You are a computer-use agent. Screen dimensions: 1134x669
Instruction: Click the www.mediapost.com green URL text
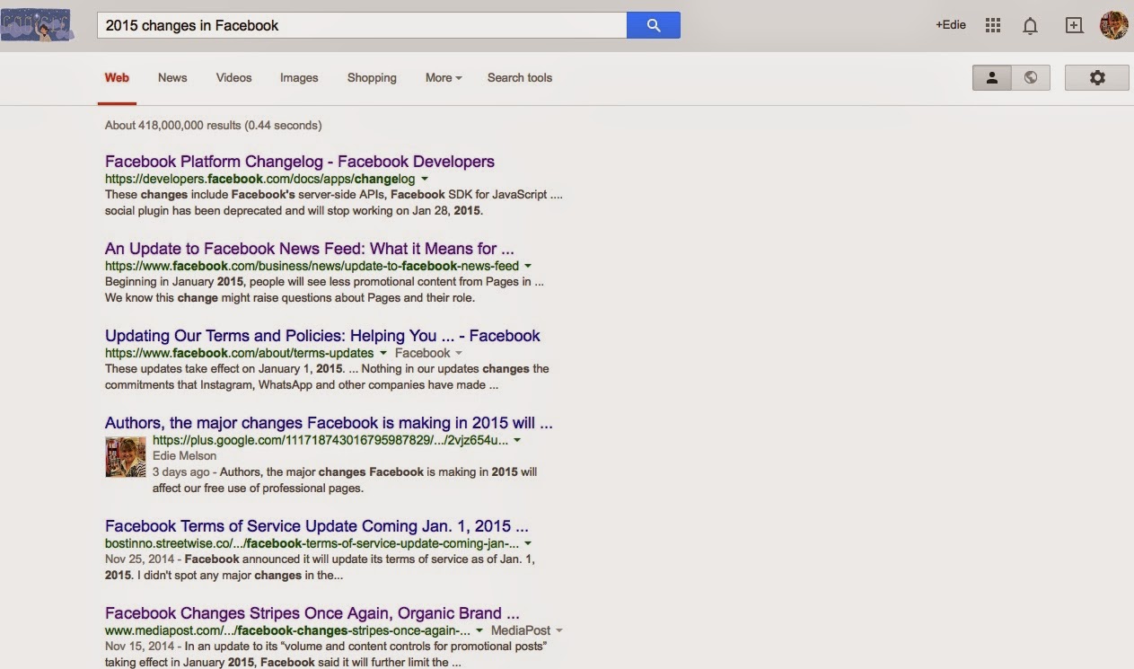288,631
